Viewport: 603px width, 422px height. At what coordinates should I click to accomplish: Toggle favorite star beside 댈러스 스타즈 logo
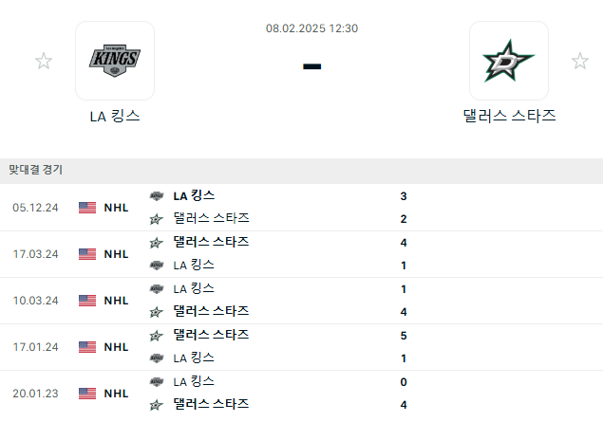(579, 61)
